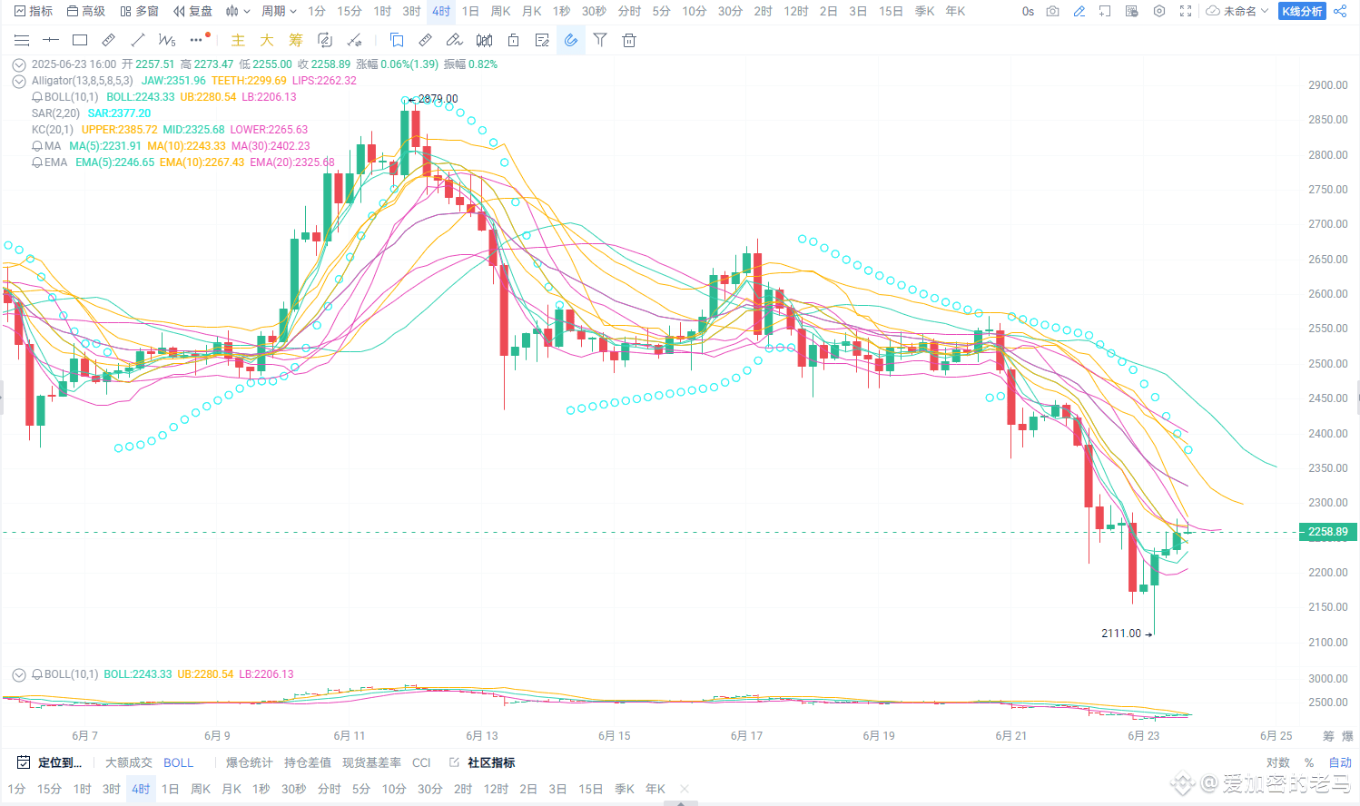The width and height of the screenshot is (1360, 806).
Task: Click the add-window corner plus icon
Action: pos(1105,11)
